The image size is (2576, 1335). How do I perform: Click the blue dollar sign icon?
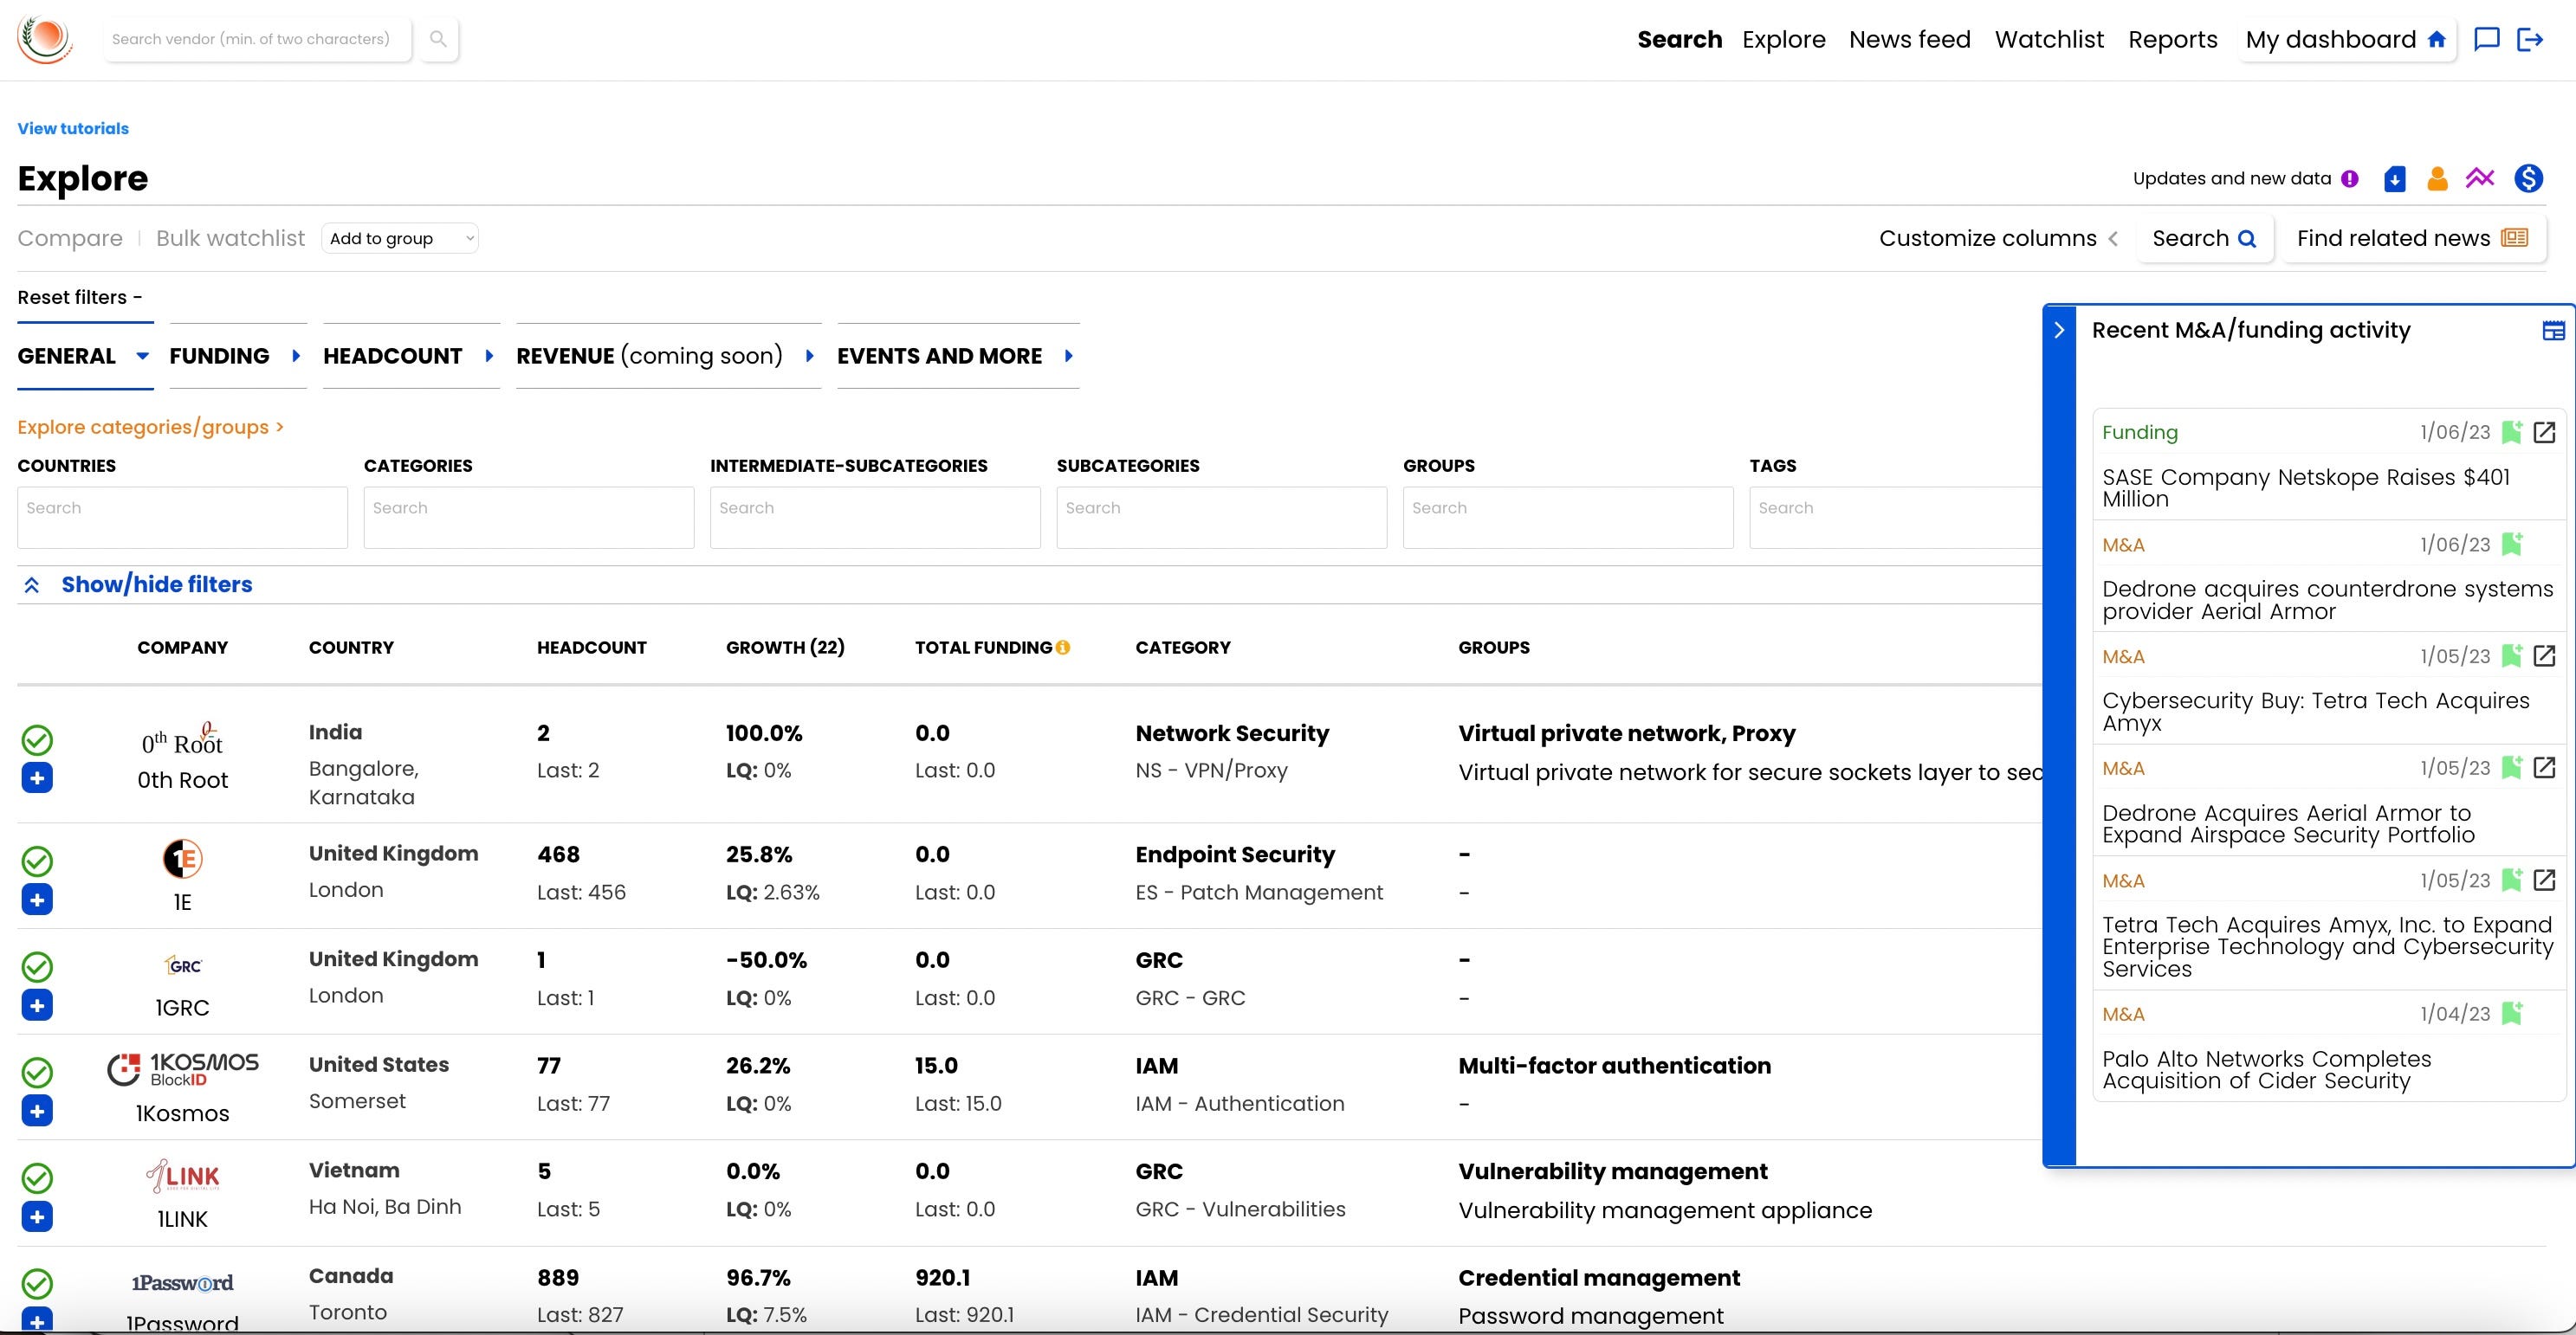coord(2529,177)
